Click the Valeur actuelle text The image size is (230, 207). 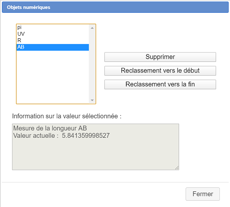click(36, 135)
